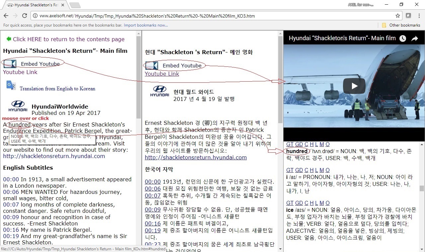Click the bookmark star in address bar
The height and width of the screenshot is (252, 425).
pos(398,16)
